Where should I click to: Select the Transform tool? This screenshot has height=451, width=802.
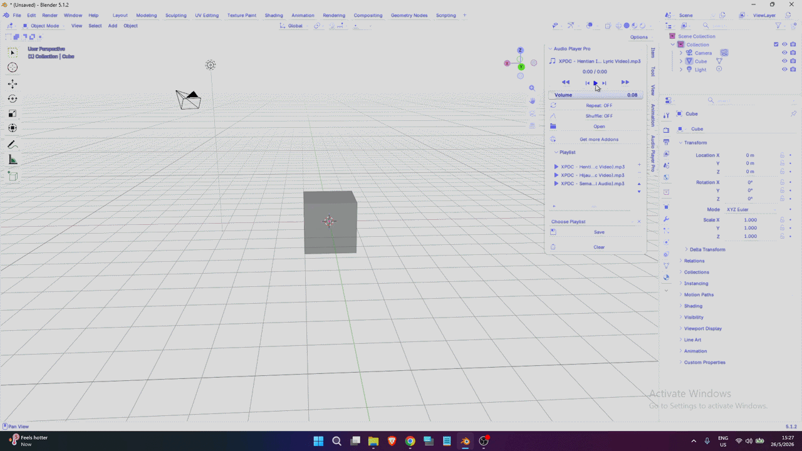pos(13,128)
